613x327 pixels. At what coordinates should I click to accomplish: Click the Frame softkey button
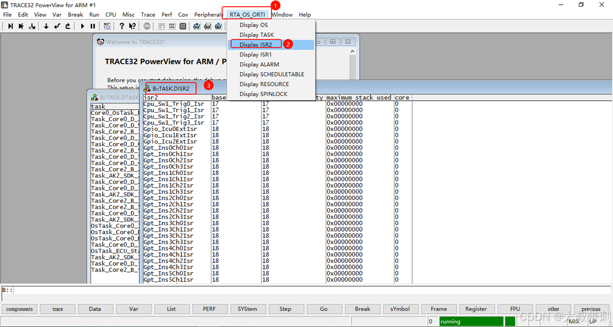[x=438, y=309]
